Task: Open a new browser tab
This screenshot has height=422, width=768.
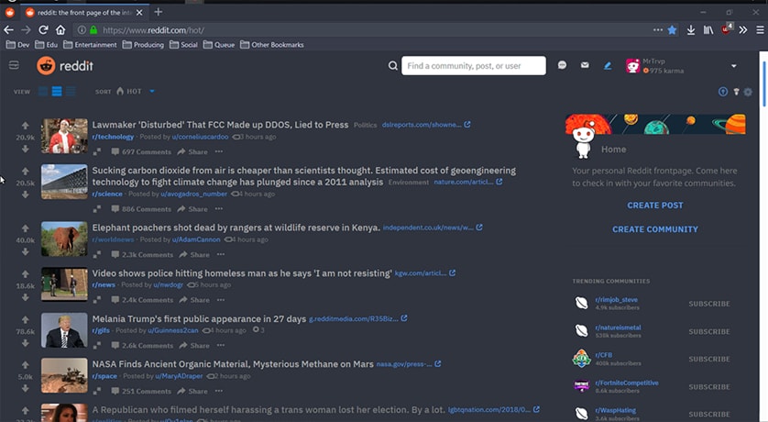Action: coord(158,12)
